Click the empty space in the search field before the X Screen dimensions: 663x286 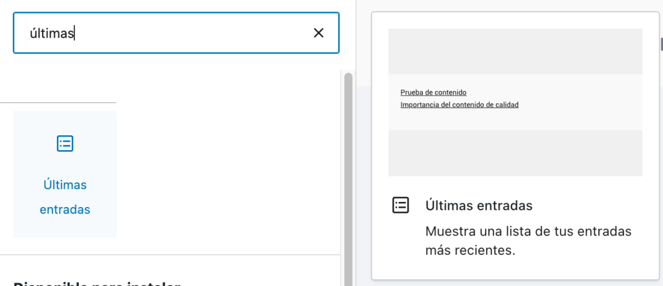(x=194, y=33)
